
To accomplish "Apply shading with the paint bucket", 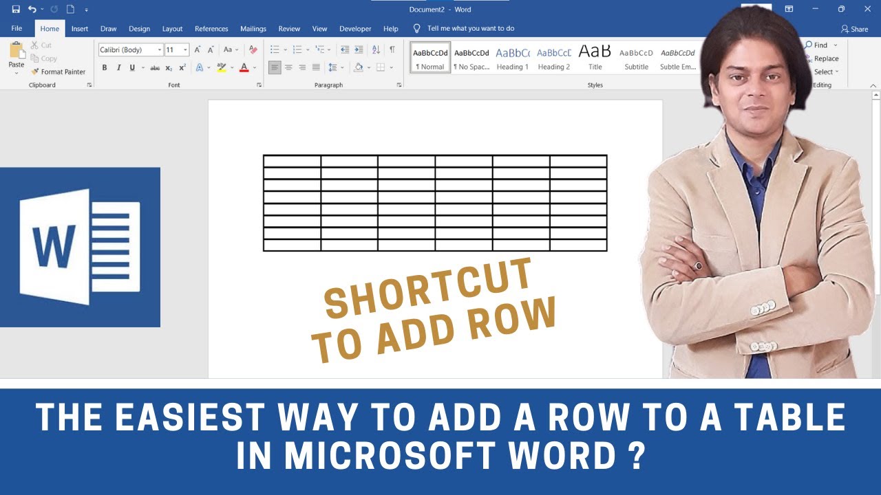I will click(x=357, y=67).
